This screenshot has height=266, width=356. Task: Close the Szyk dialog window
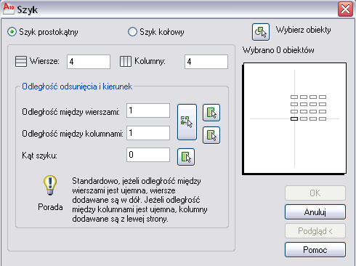(x=345, y=9)
